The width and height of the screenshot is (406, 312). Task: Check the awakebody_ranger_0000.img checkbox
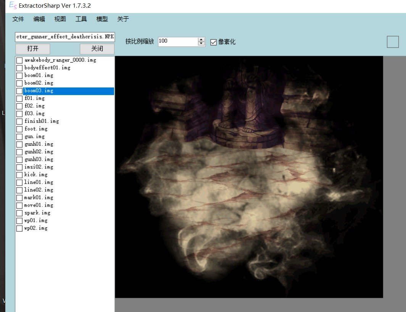pos(19,60)
